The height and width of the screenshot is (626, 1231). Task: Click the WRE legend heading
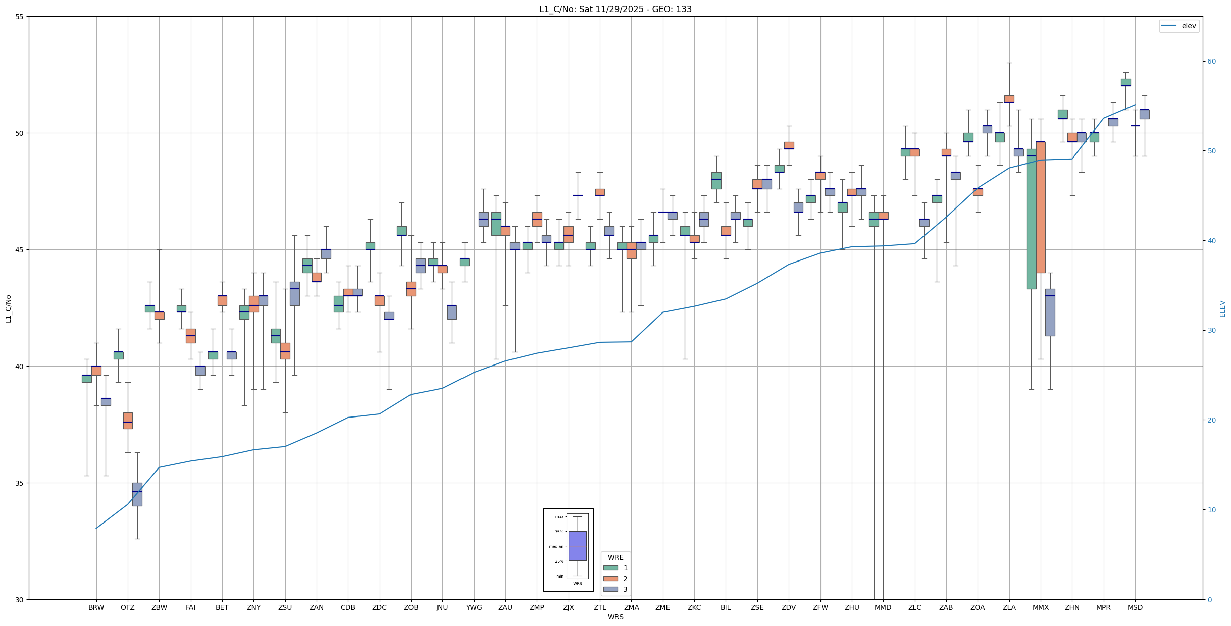615,557
